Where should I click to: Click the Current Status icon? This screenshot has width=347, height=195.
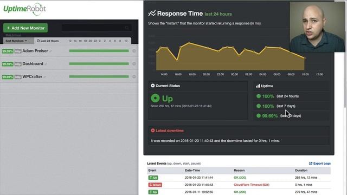pyautogui.click(x=153, y=86)
